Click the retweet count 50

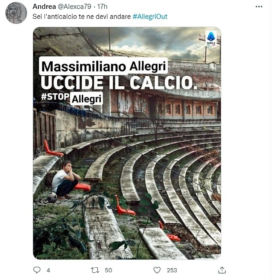tap(108, 270)
